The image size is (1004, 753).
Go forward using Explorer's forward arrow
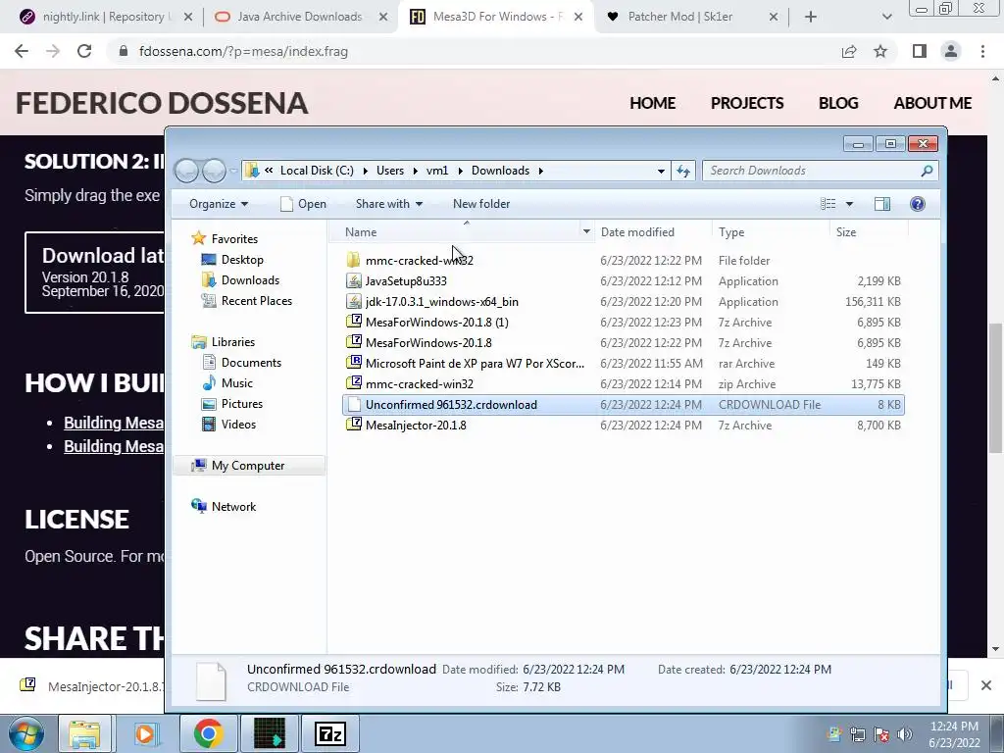click(x=214, y=171)
